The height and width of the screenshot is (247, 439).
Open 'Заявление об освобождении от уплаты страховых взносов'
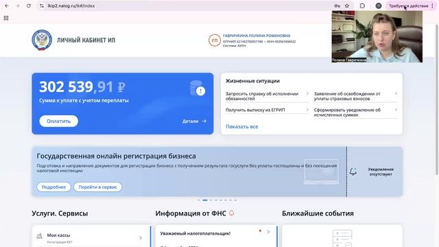click(x=347, y=96)
